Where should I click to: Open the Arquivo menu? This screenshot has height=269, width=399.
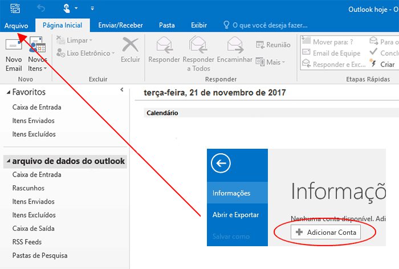[x=17, y=26]
